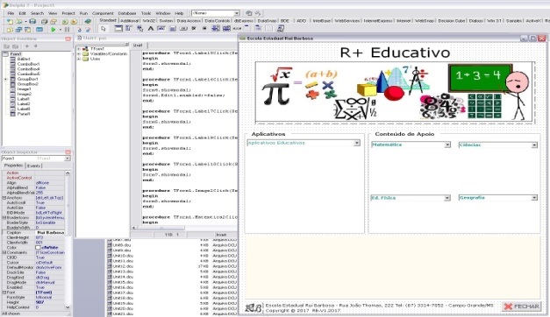Click the Trace Into debug icon
The width and height of the screenshot is (550, 317).
79,30
